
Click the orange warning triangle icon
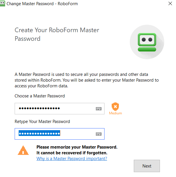(x=23, y=150)
